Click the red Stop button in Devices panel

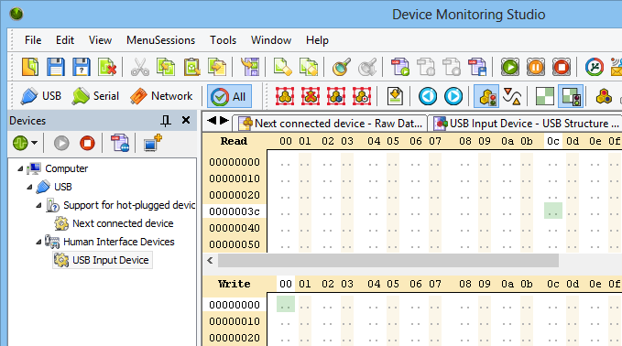(x=87, y=143)
